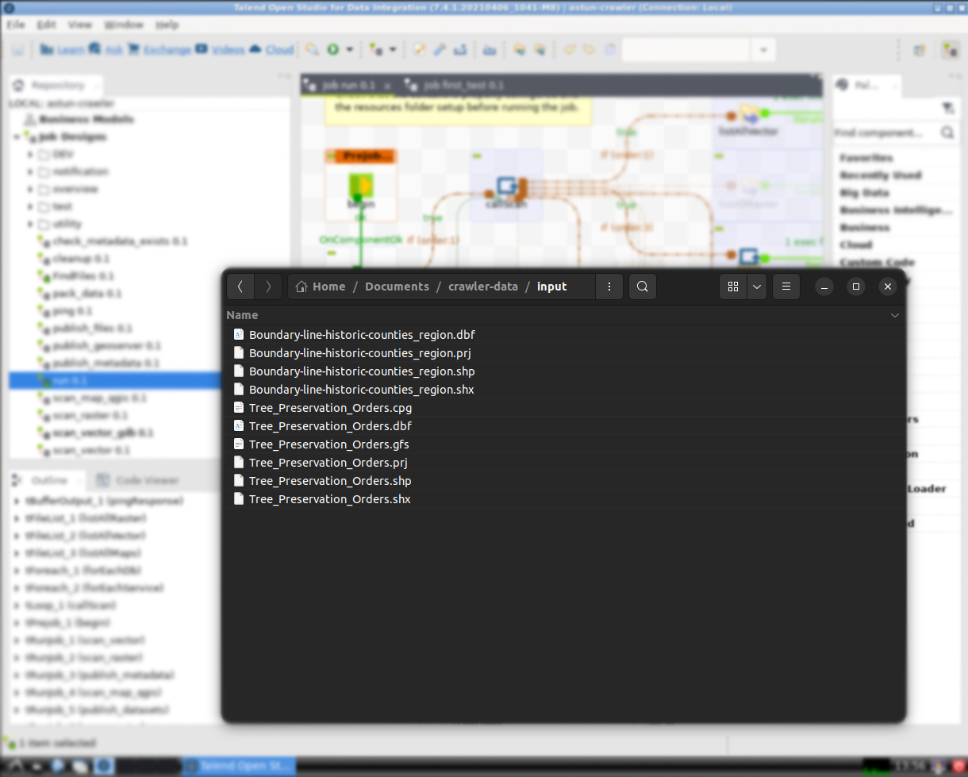Open the path bar three-dot menu
The width and height of the screenshot is (968, 777).
pyautogui.click(x=609, y=287)
